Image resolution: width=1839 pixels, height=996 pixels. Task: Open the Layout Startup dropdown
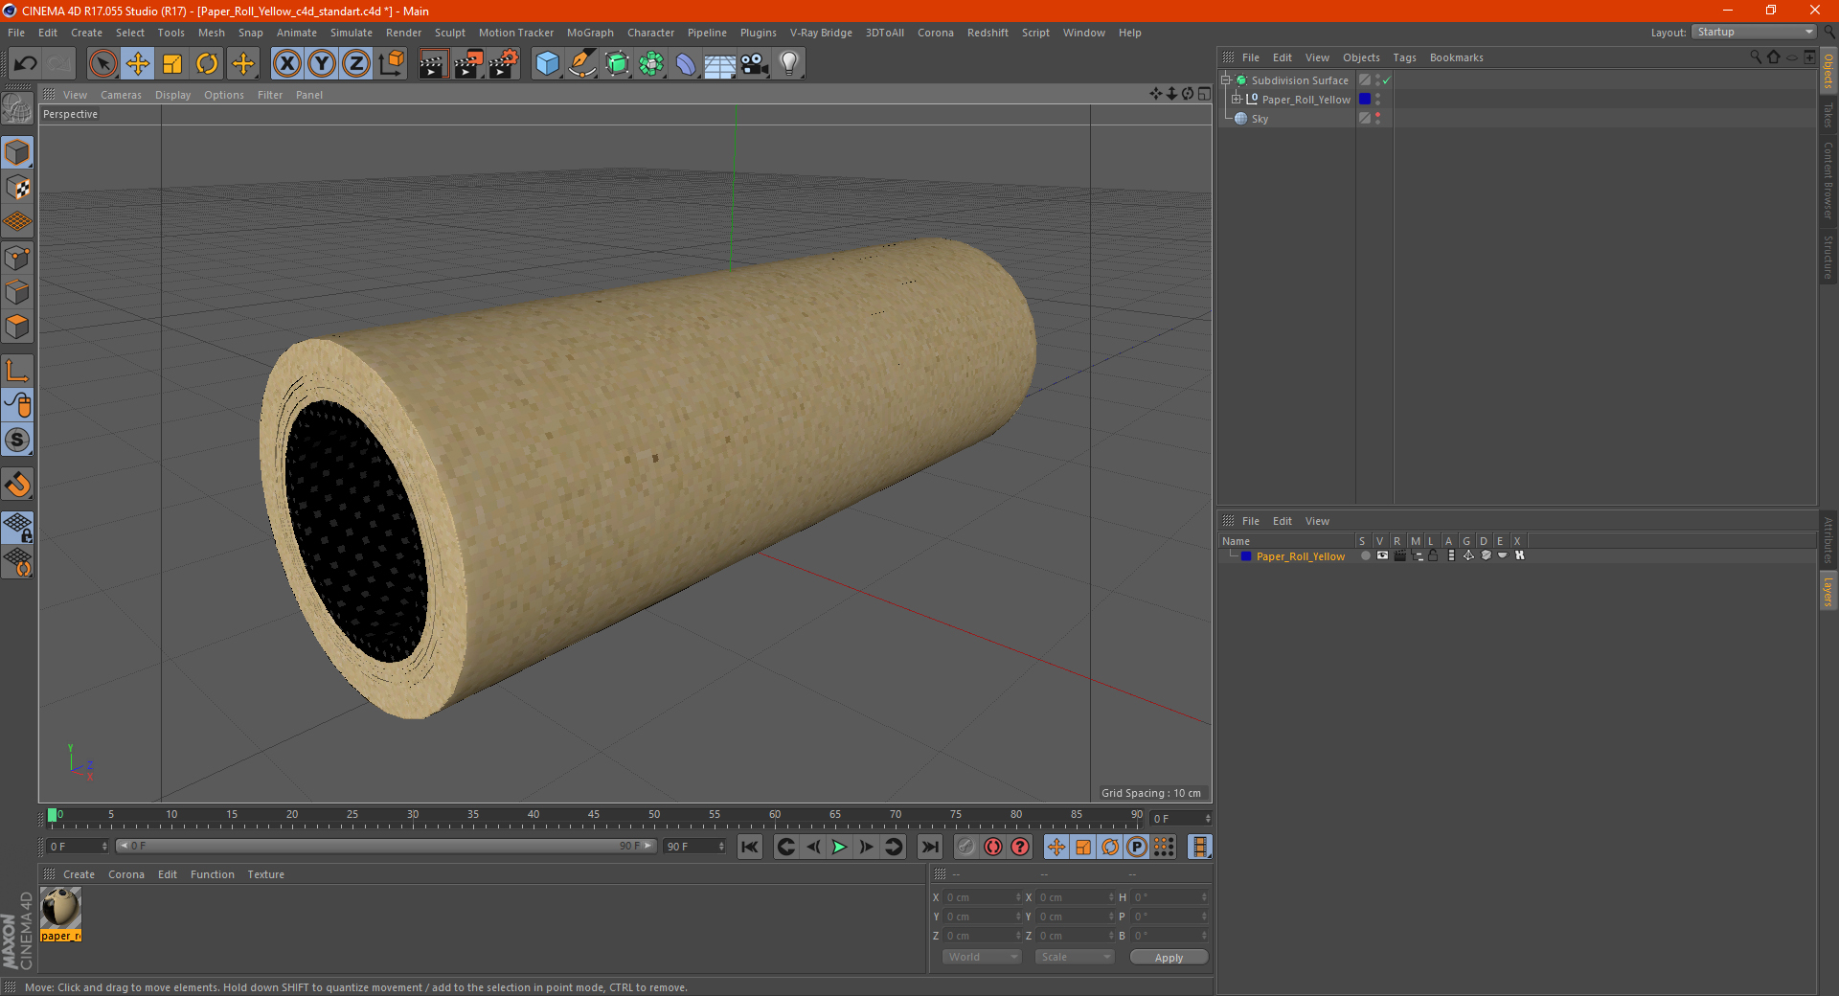coord(1755,32)
